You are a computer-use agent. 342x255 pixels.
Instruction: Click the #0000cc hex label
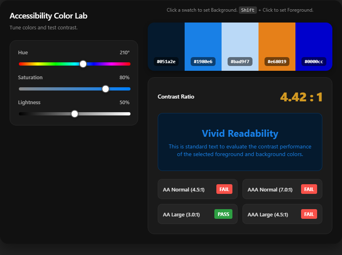pyautogui.click(x=314, y=62)
